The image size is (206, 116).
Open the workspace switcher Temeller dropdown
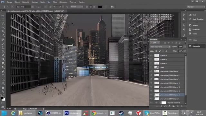coord(196,7)
